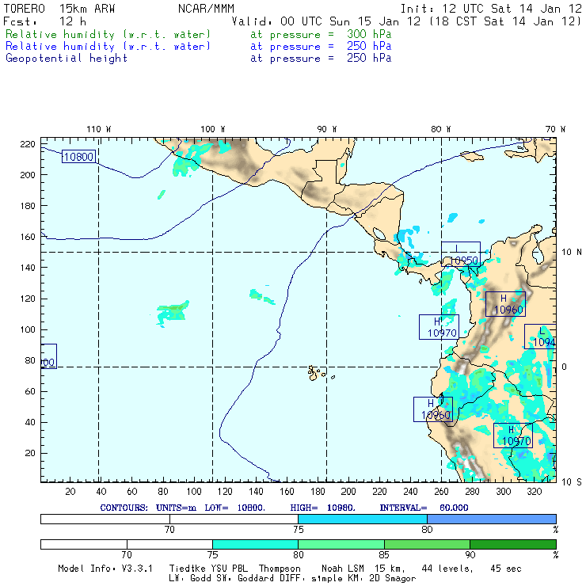Viewport: 586px width, 586px height.
Task: Select the southernmost H 10970 high marker
Action: [x=513, y=436]
